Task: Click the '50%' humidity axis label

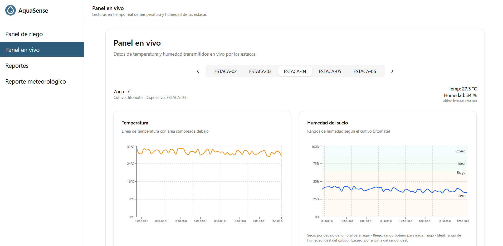Action: pos(316,182)
